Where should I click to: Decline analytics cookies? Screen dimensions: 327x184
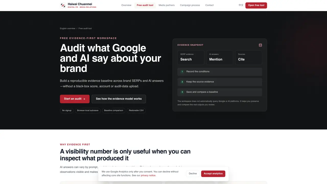coord(193,174)
